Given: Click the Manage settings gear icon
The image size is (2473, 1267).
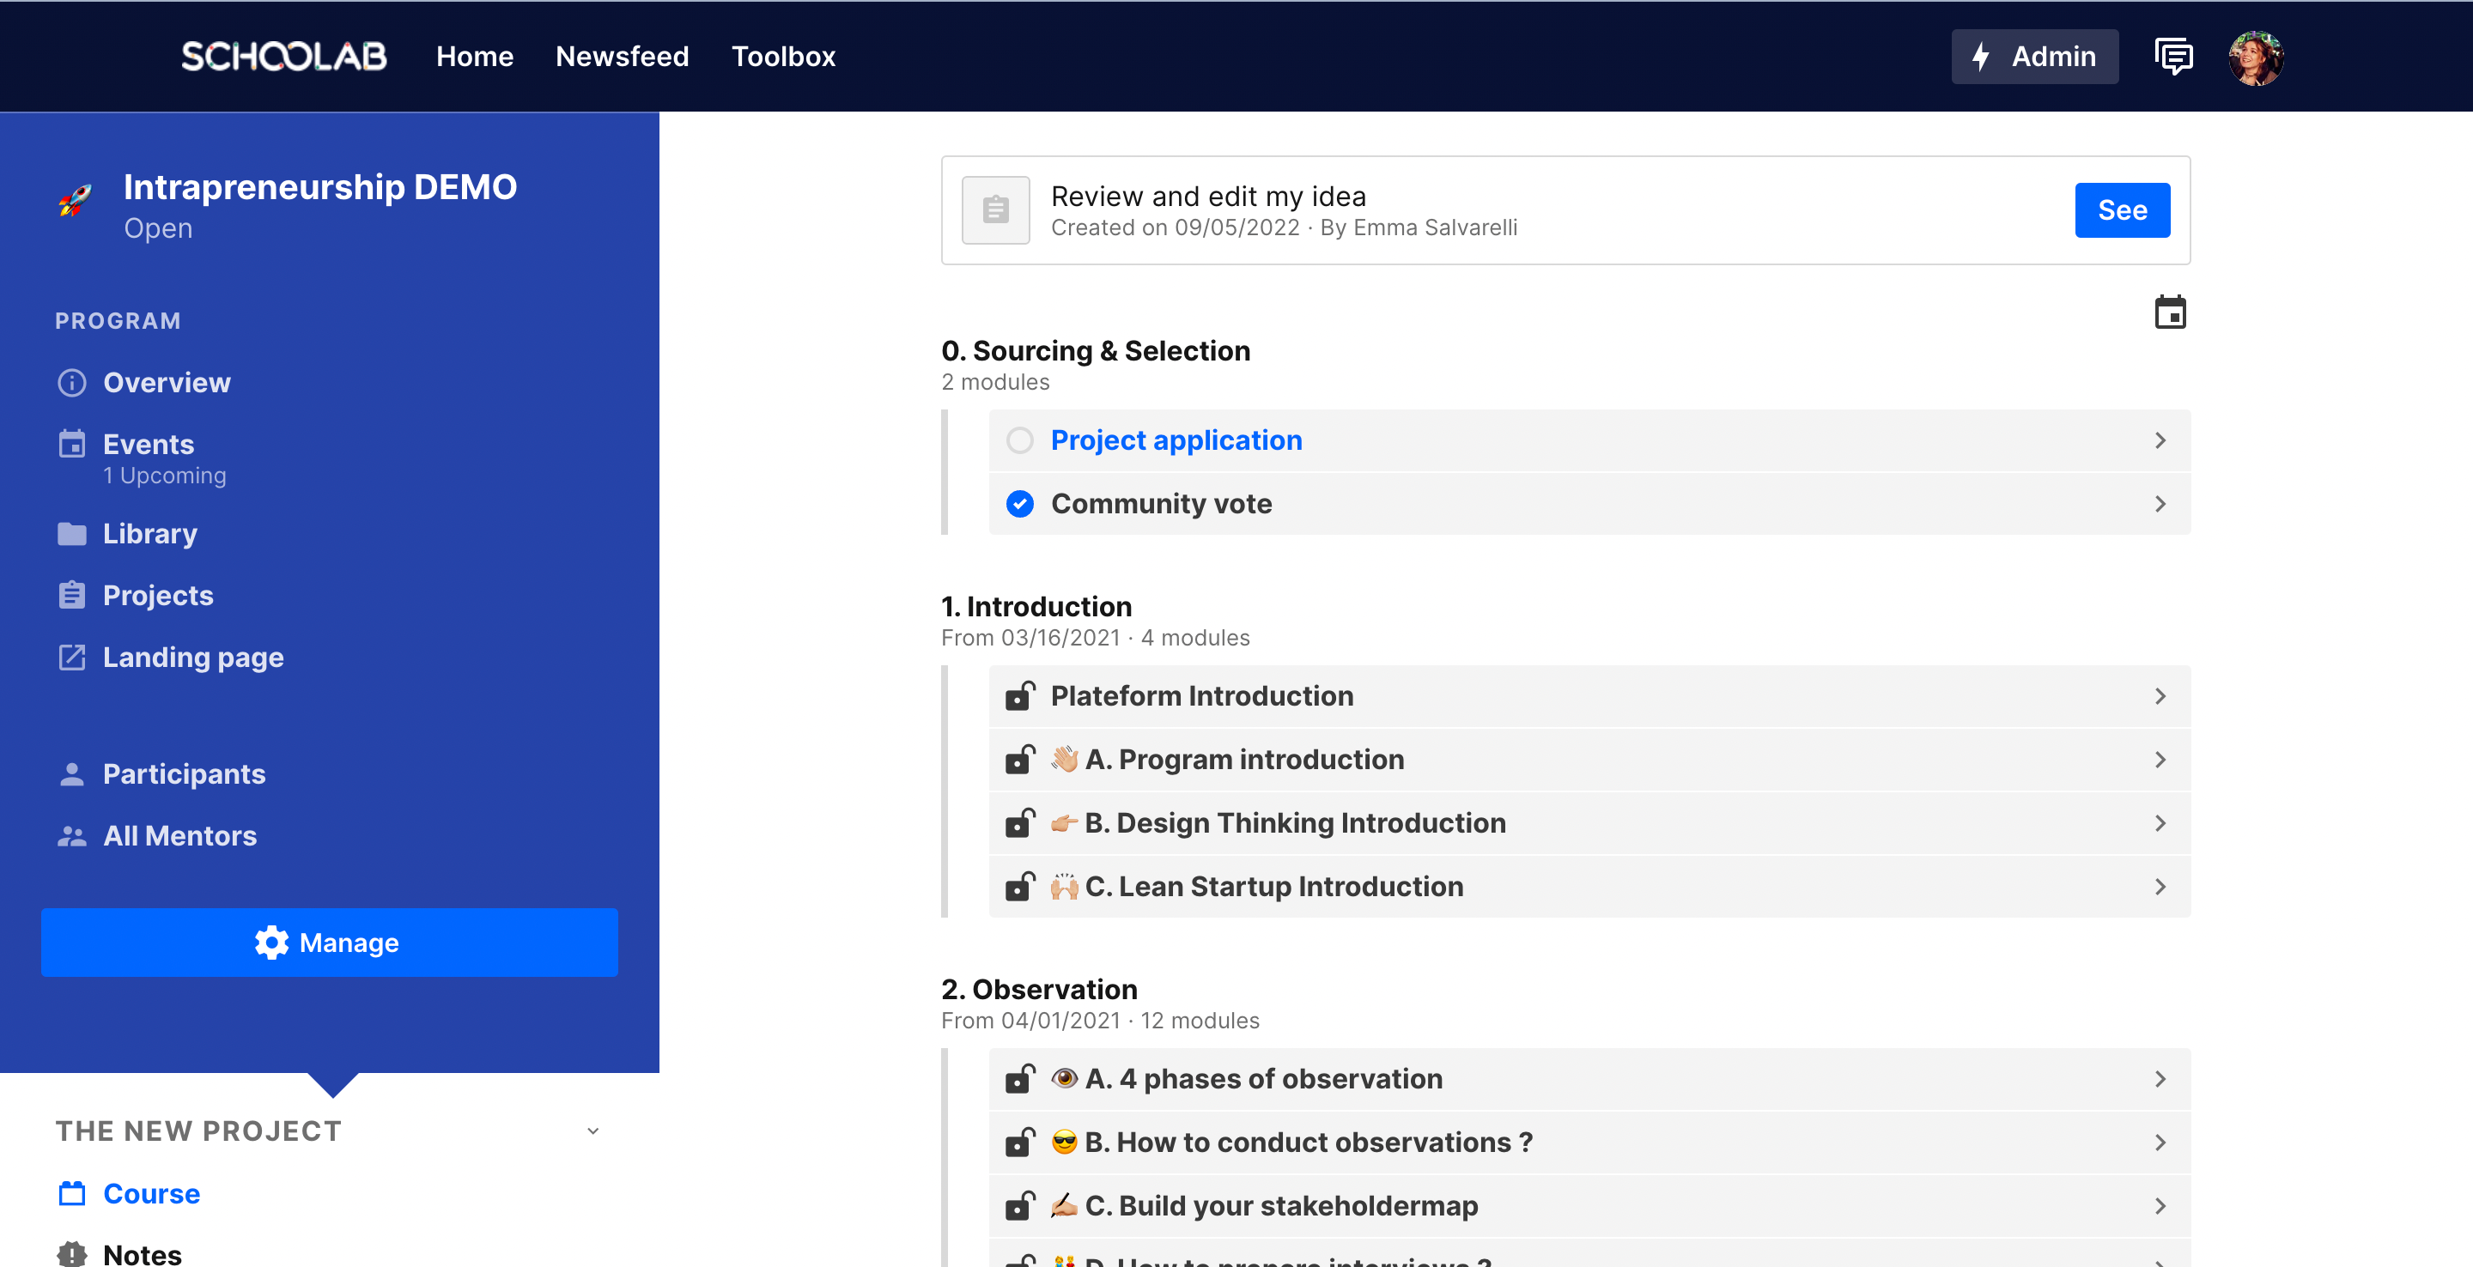Looking at the screenshot, I should pyautogui.click(x=273, y=943).
